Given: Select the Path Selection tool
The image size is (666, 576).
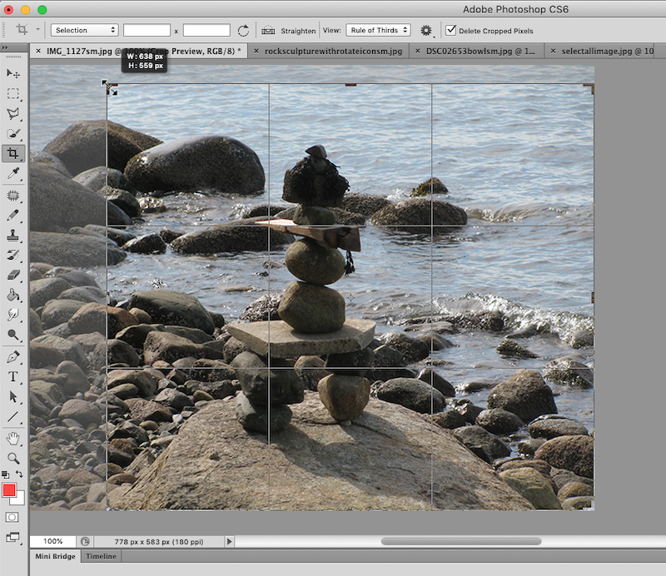Looking at the screenshot, I should [13, 397].
